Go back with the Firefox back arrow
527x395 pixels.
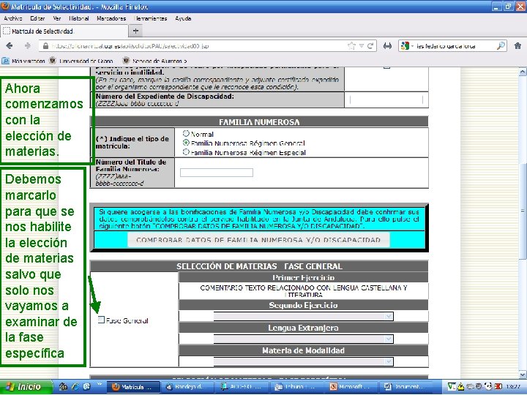pyautogui.click(x=10, y=45)
